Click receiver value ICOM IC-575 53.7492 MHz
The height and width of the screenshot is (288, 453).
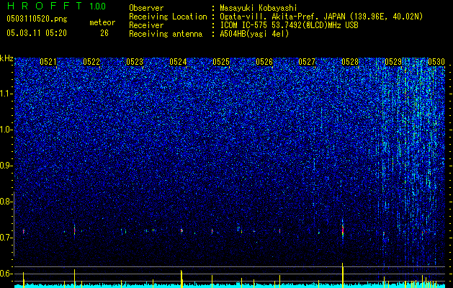click(289, 25)
